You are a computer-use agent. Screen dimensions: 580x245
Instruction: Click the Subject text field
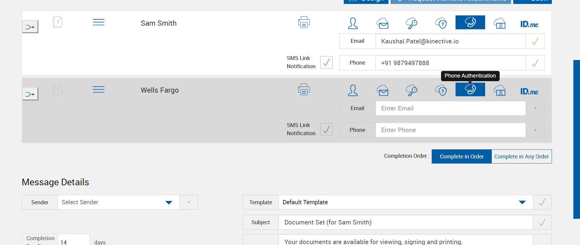405,222
